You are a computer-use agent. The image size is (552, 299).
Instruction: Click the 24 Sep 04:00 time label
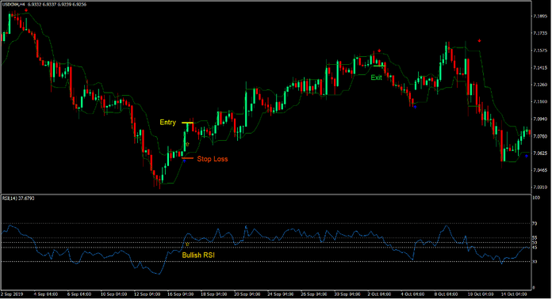click(x=281, y=294)
